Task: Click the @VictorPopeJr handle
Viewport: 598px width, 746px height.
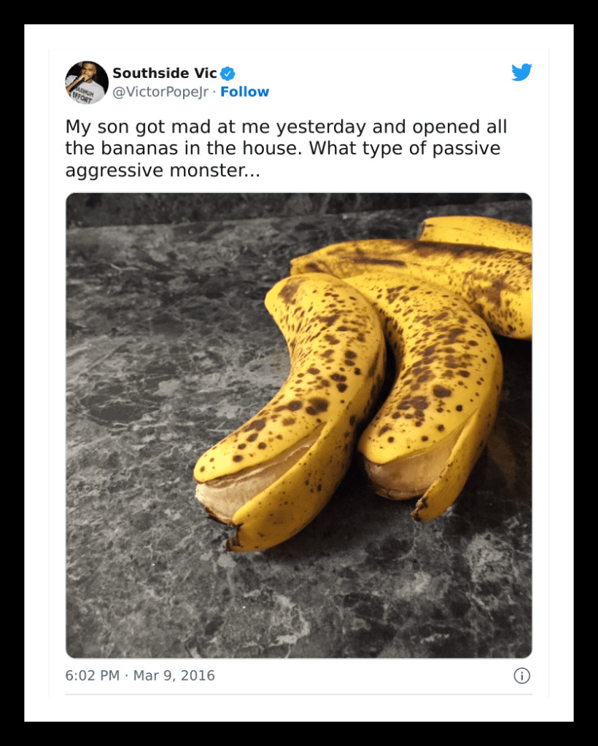Action: (x=160, y=92)
